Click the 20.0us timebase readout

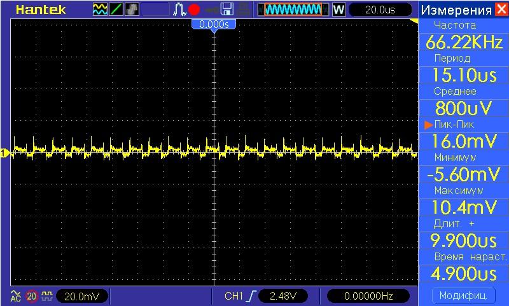pyautogui.click(x=380, y=10)
